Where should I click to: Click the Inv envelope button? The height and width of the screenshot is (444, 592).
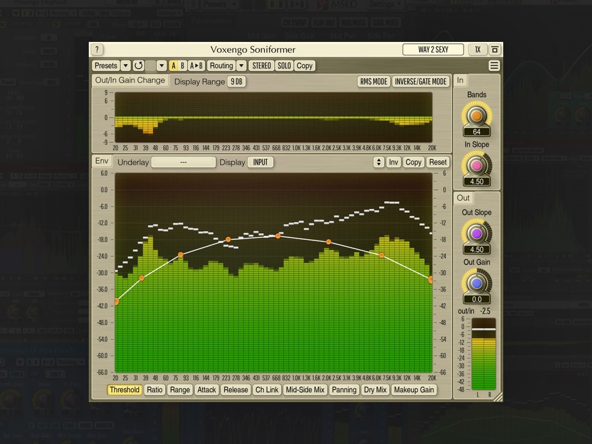pos(393,162)
